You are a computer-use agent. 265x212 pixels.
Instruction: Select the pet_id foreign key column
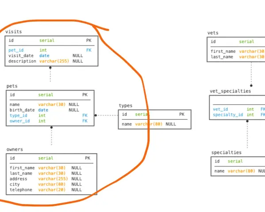coord(16,50)
